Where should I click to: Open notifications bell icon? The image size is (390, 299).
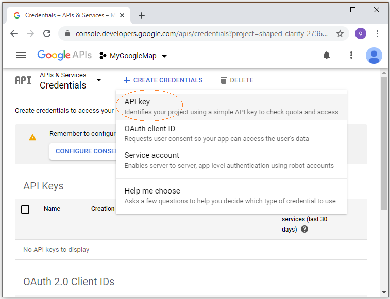(x=327, y=55)
